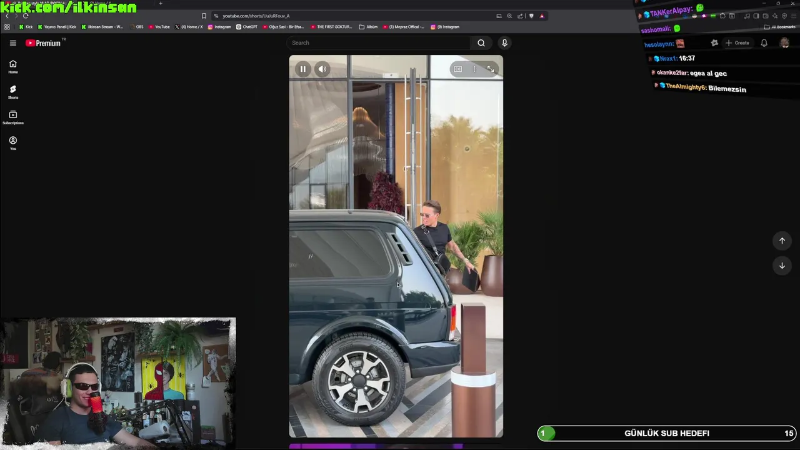Open Brave Shields icon in address bar

pyautogui.click(x=531, y=16)
